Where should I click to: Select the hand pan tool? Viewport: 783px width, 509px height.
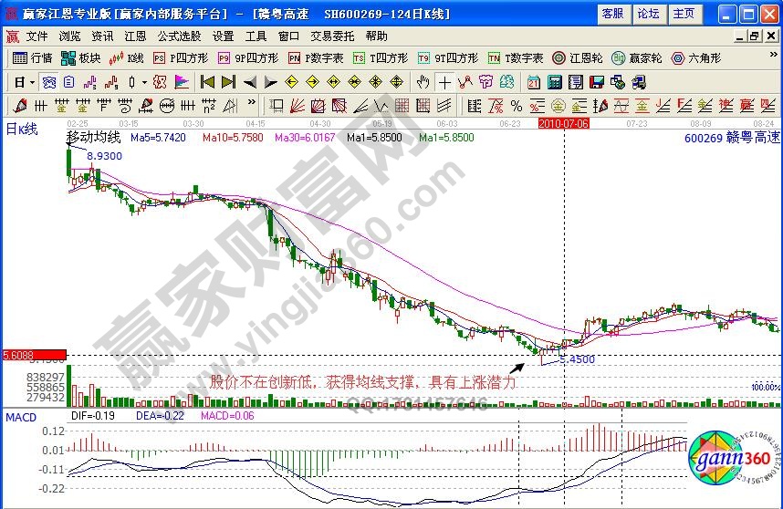click(423, 82)
